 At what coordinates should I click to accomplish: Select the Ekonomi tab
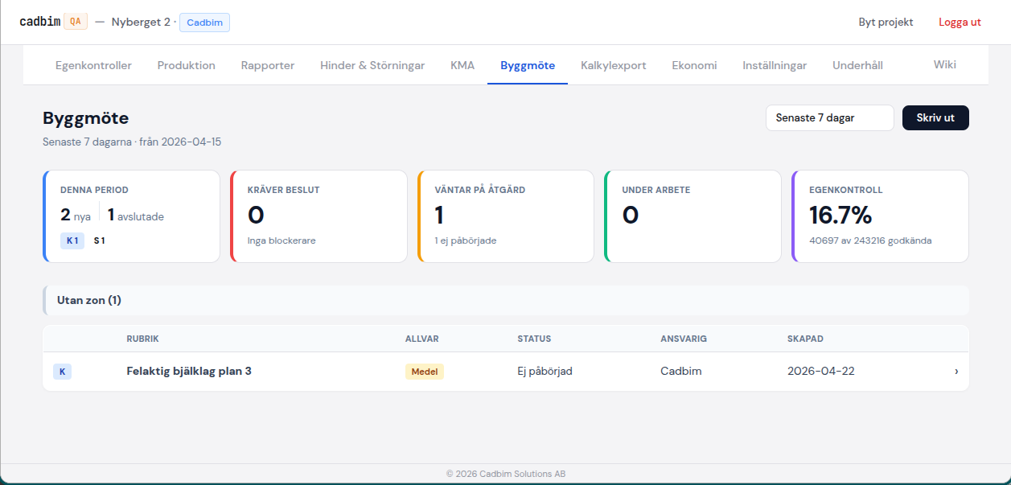pos(694,66)
